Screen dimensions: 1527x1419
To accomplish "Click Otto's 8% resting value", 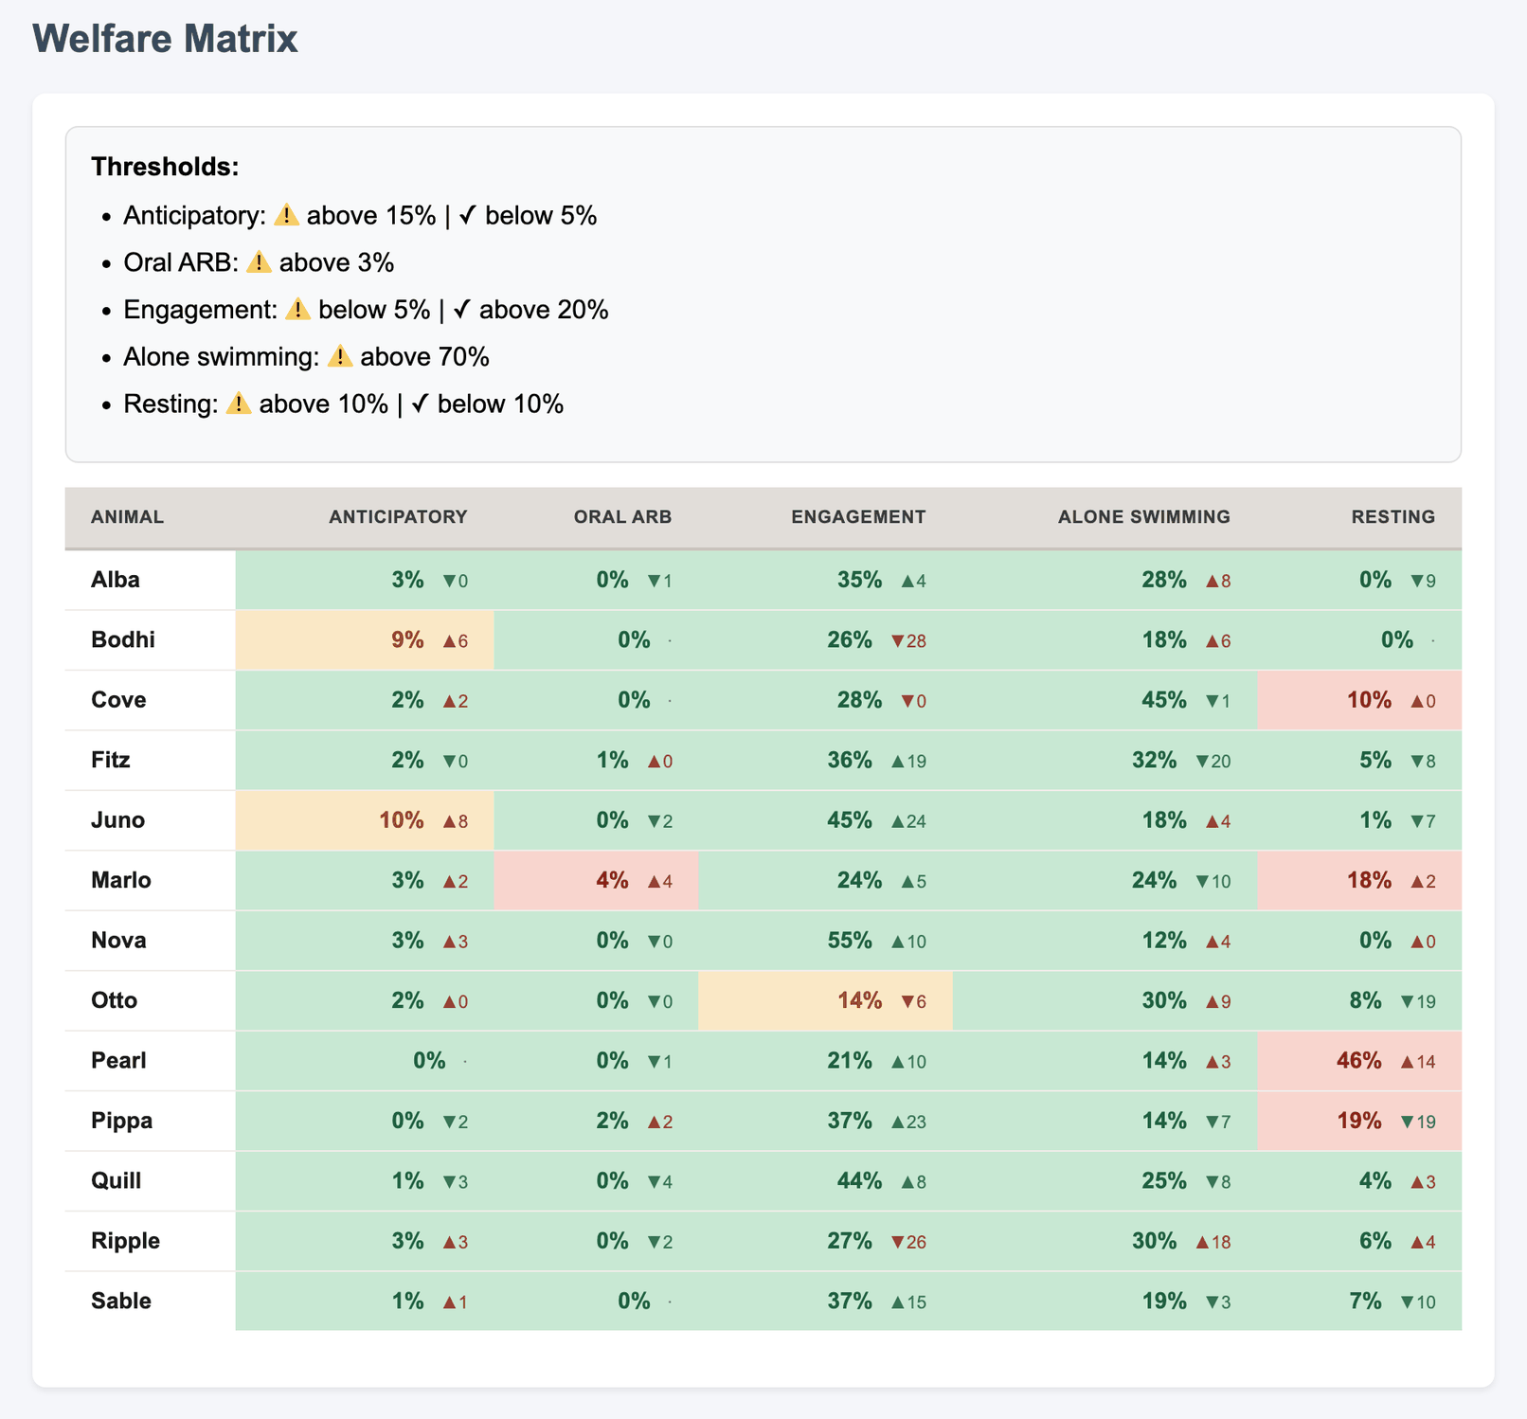I will (1366, 1000).
